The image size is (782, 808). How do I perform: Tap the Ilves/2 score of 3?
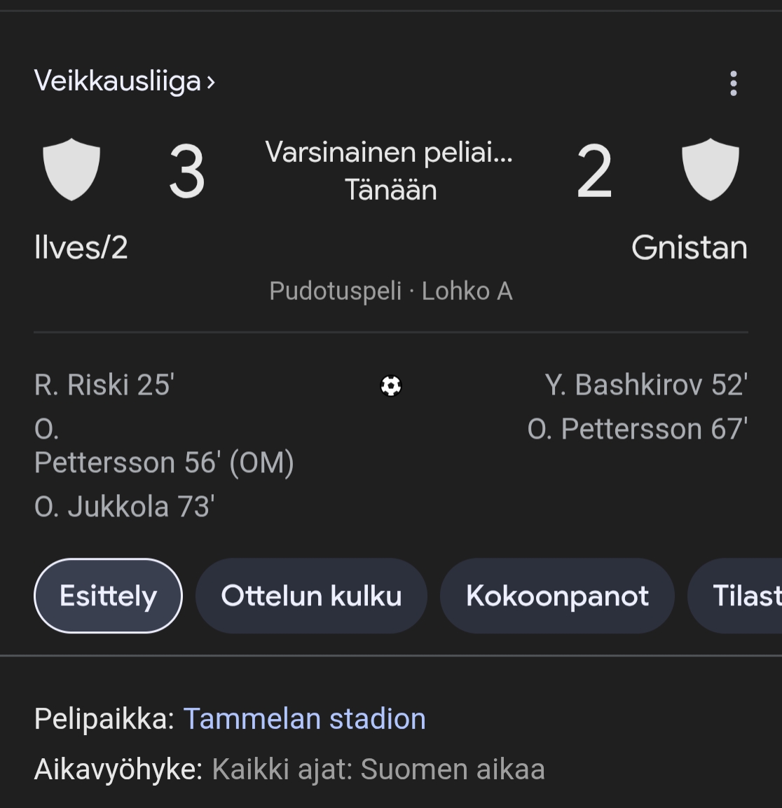[x=187, y=172]
